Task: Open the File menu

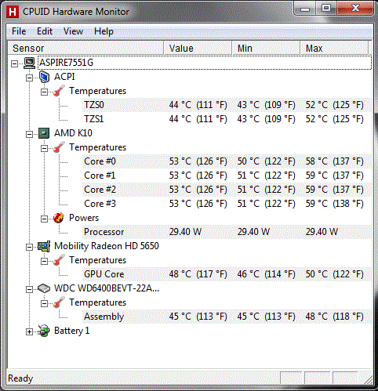Action: point(19,31)
